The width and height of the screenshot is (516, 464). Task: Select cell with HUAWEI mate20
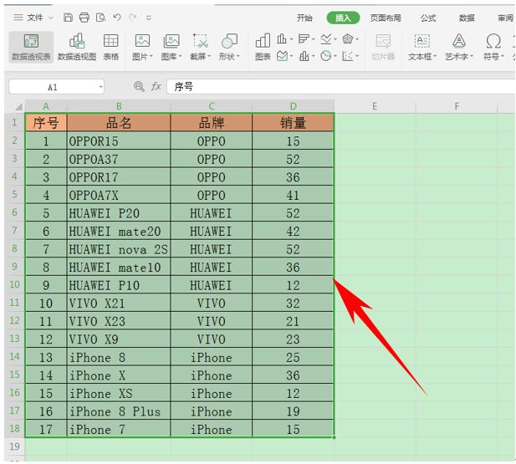point(119,231)
